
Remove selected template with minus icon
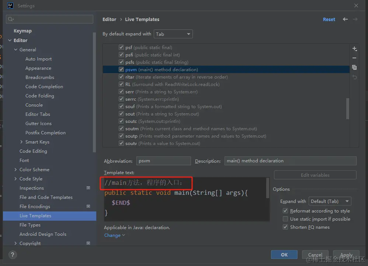click(354, 58)
